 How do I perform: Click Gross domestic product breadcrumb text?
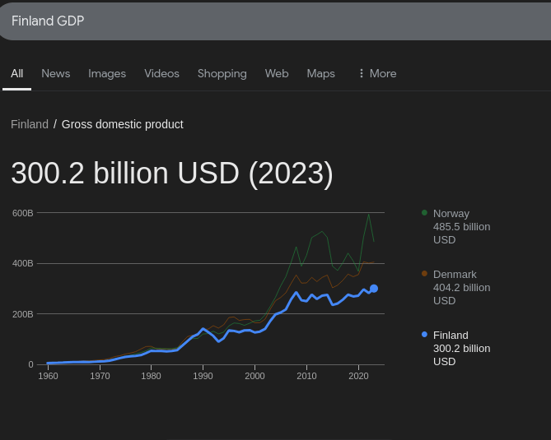[123, 124]
